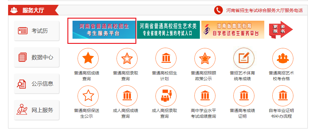Open 高中学业水平考试成绩查询 icon
The image size is (323, 130).
[205, 96]
